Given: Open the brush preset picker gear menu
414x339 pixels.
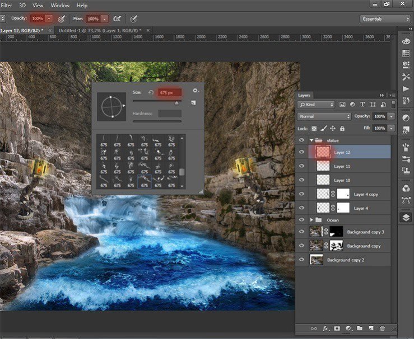Looking at the screenshot, I should click(x=195, y=91).
